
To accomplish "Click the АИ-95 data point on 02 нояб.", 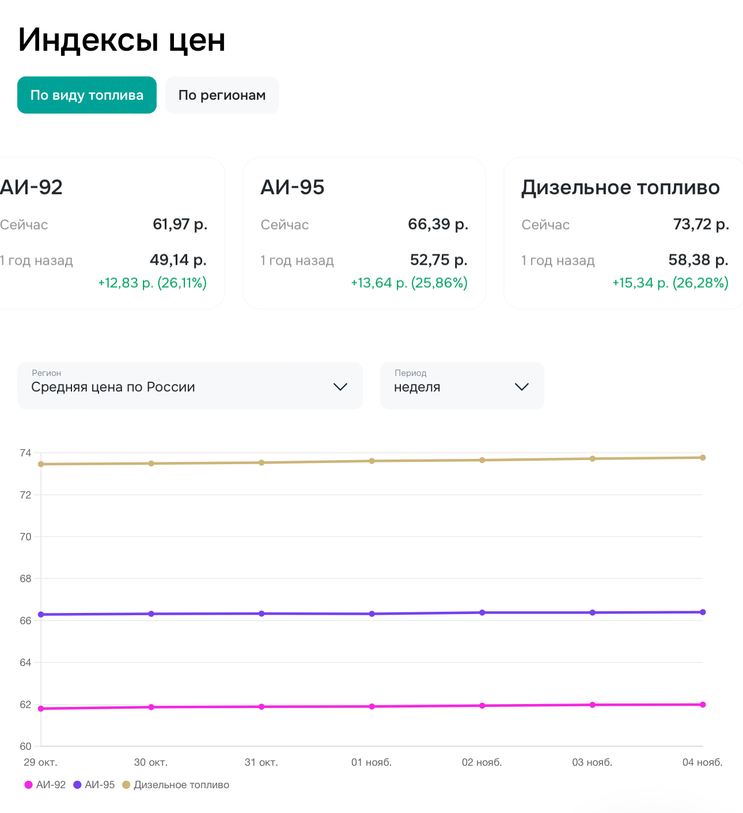I will 482,612.
